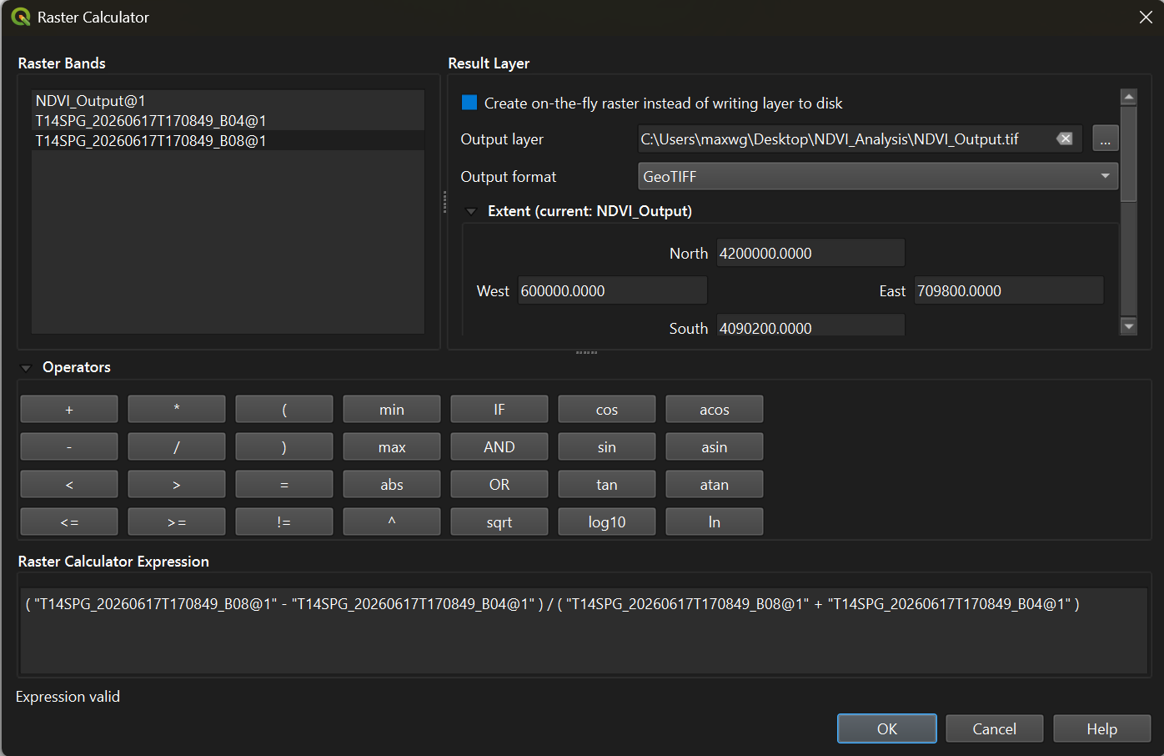
Task: Select NDVI_Output@1 raster band
Action: point(228,100)
